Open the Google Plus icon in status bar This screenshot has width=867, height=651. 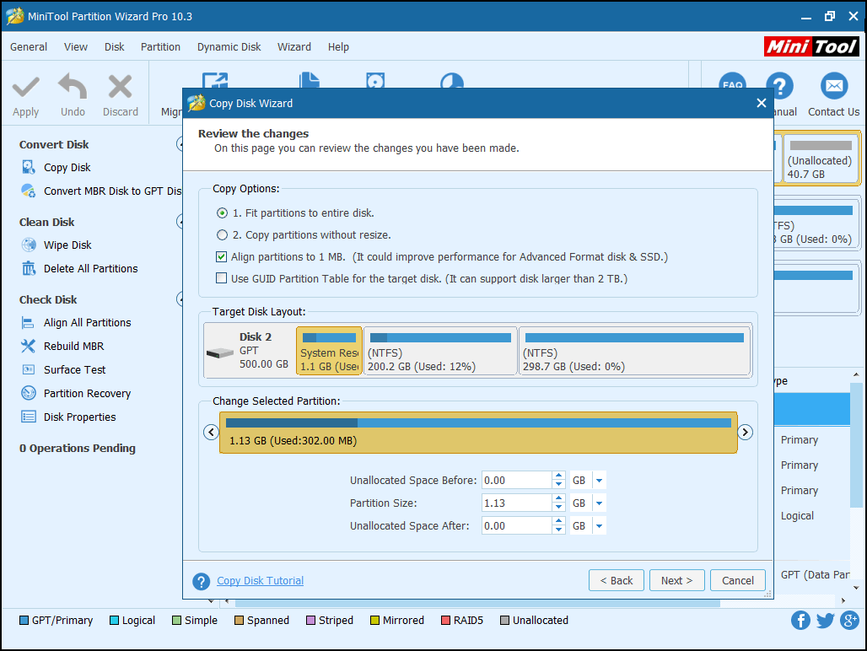pyautogui.click(x=849, y=620)
